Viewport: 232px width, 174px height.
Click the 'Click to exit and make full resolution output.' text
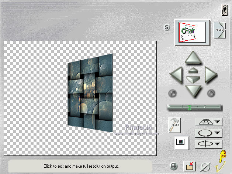click(x=81, y=166)
